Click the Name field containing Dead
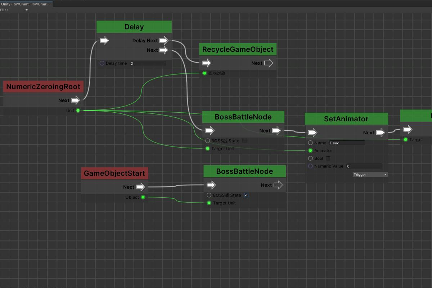 click(347, 143)
